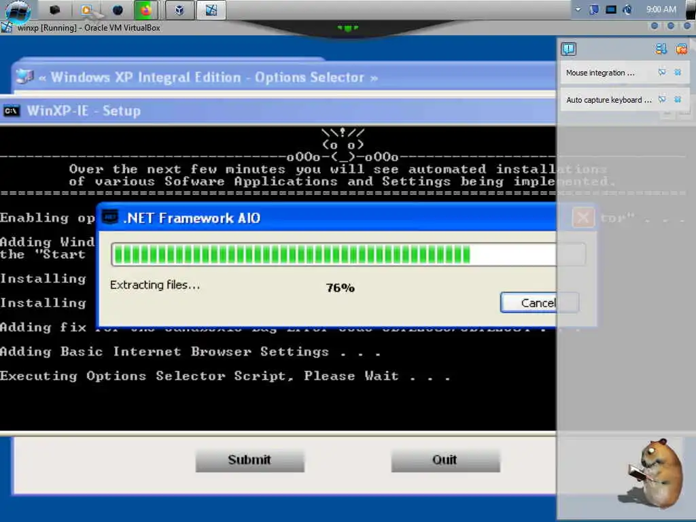
Task: Open the blue shield tray icon
Action: tap(594, 10)
